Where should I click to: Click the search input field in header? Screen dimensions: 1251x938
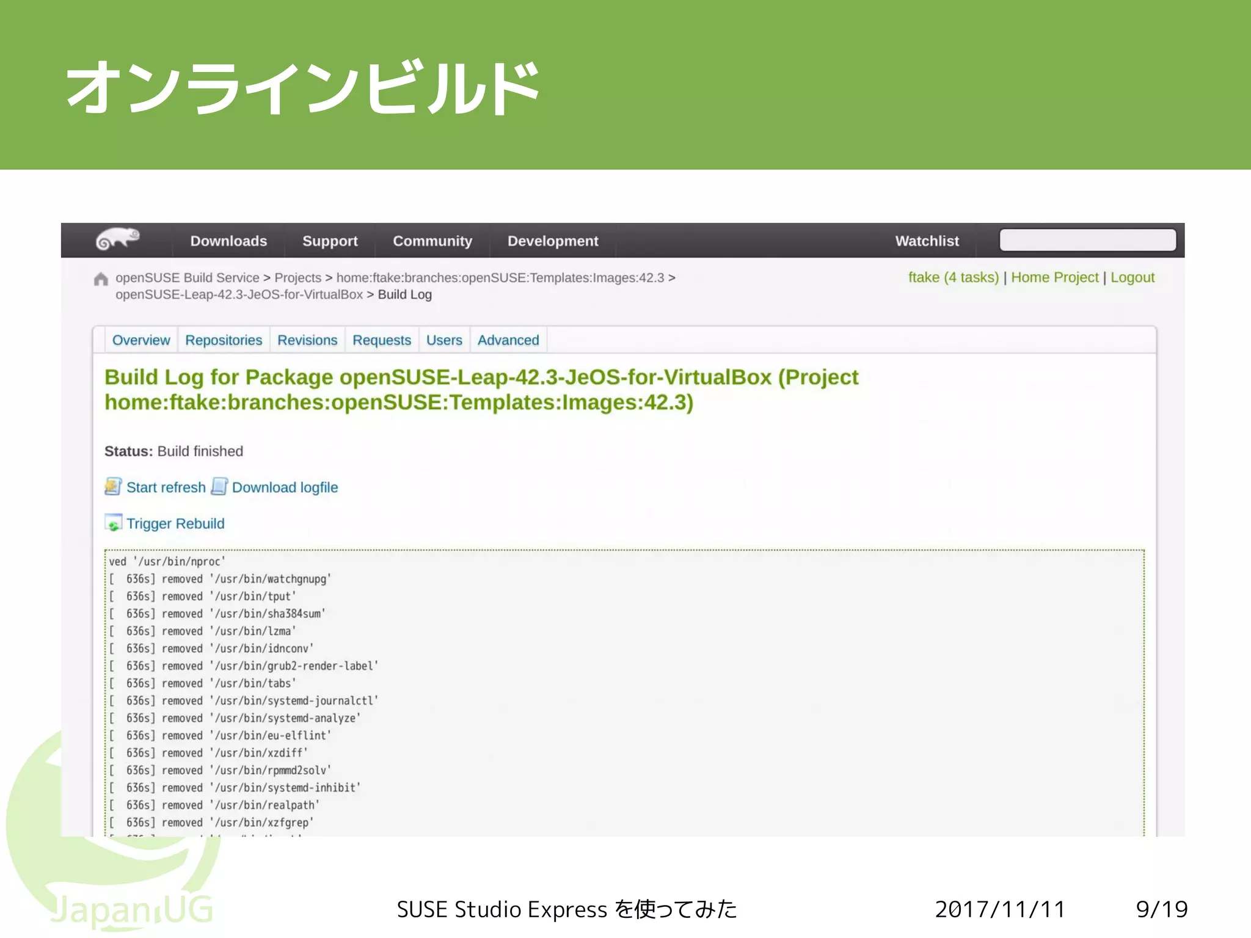[x=1087, y=240]
